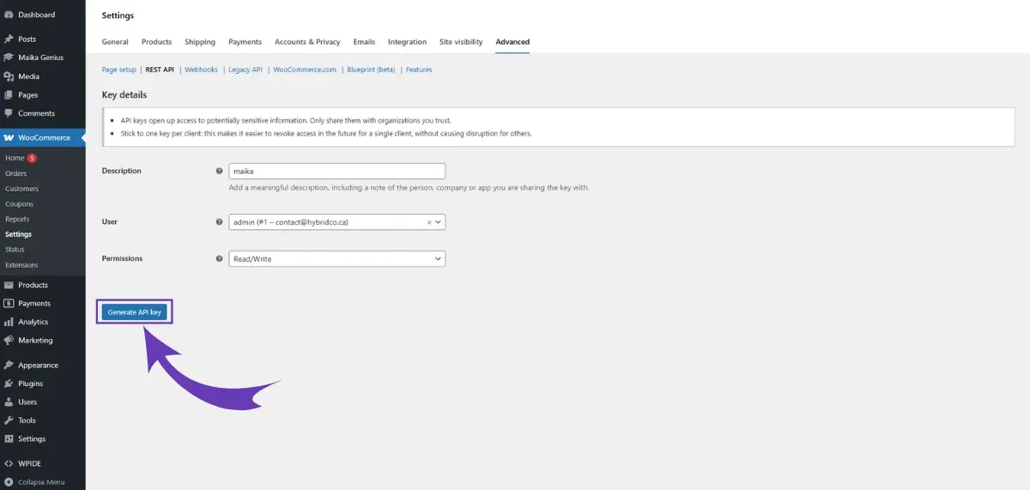Screen dimensions: 1030x490
Task: Open the WooCommerce.com section link
Action: click(305, 70)
